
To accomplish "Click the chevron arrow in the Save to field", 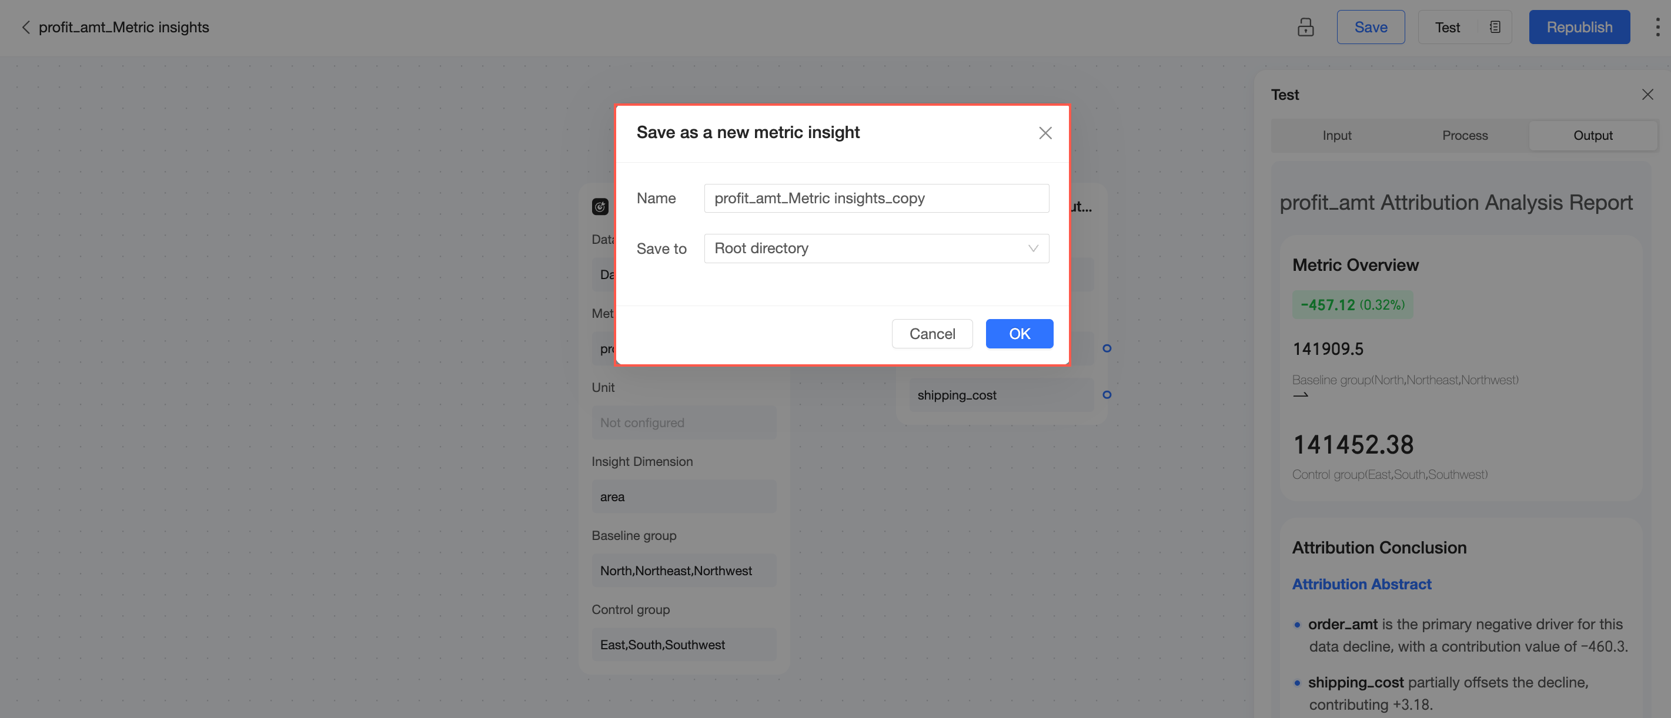I will tap(1032, 249).
